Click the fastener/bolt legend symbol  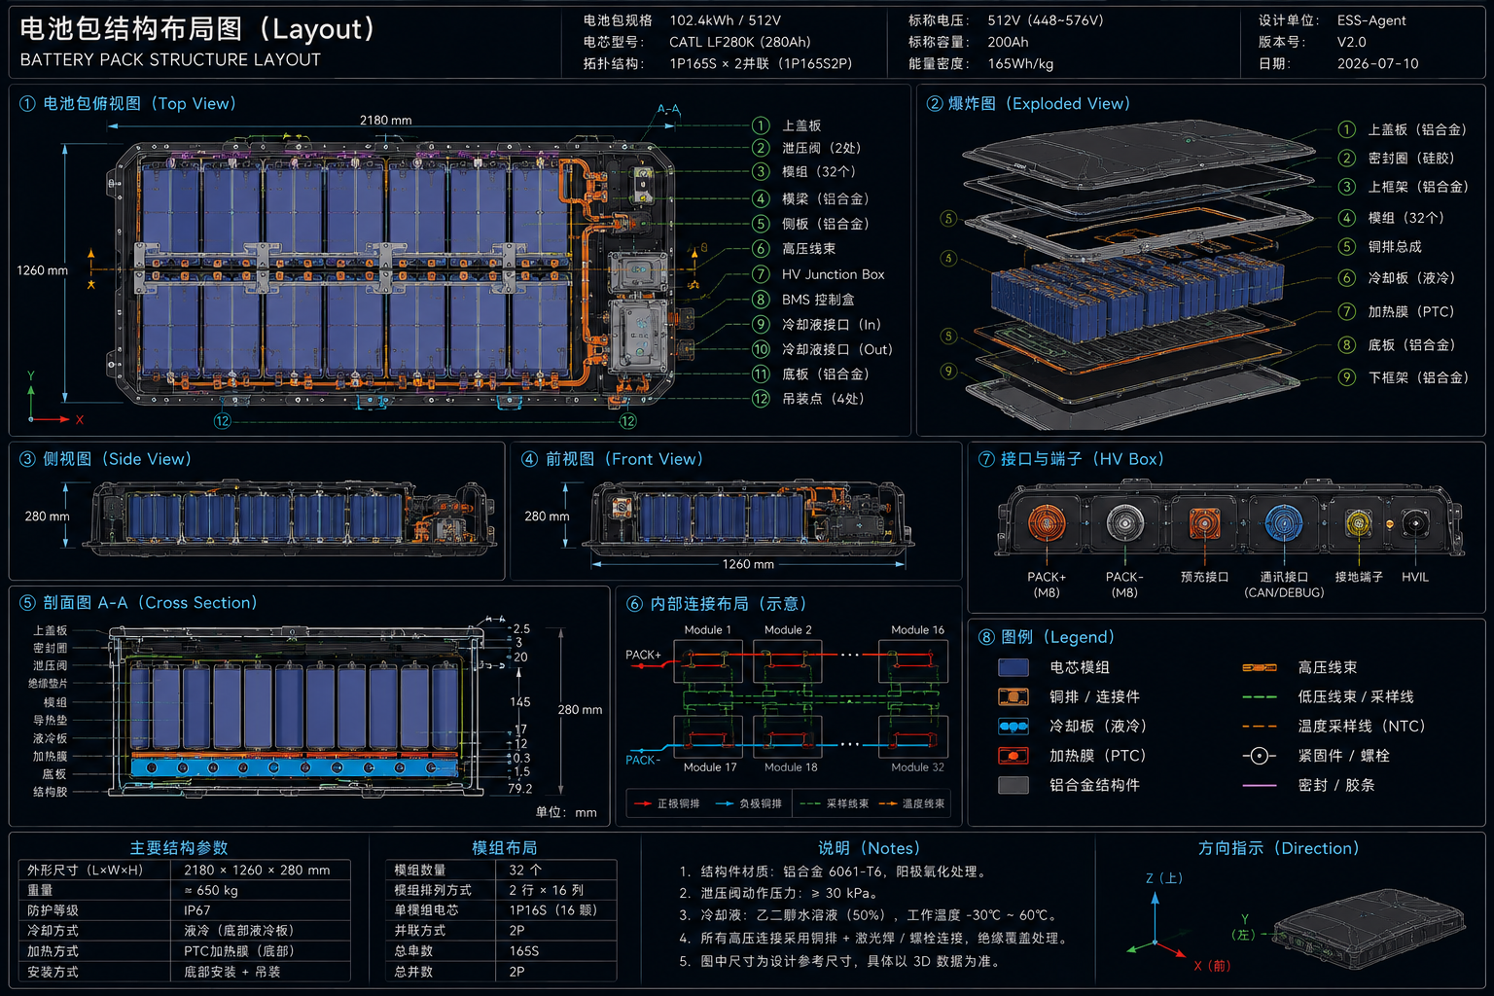pyautogui.click(x=1260, y=756)
